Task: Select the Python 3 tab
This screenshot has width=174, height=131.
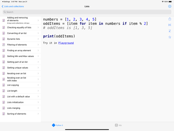Action: tap(57, 125)
